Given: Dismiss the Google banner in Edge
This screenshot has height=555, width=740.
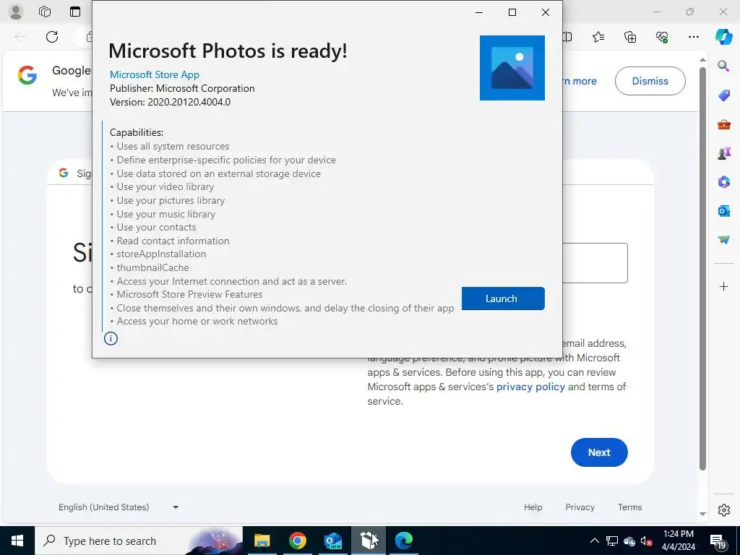Looking at the screenshot, I should tap(650, 81).
